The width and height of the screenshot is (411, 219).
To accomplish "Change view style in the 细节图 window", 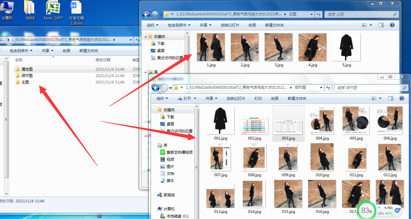I will 374,98.
